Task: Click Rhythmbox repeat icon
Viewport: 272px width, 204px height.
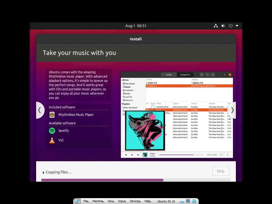Action: 221,155
